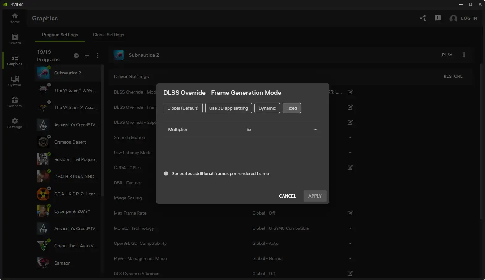The image size is (485, 280).
Task: Click the share icon in header
Action: pos(423,18)
